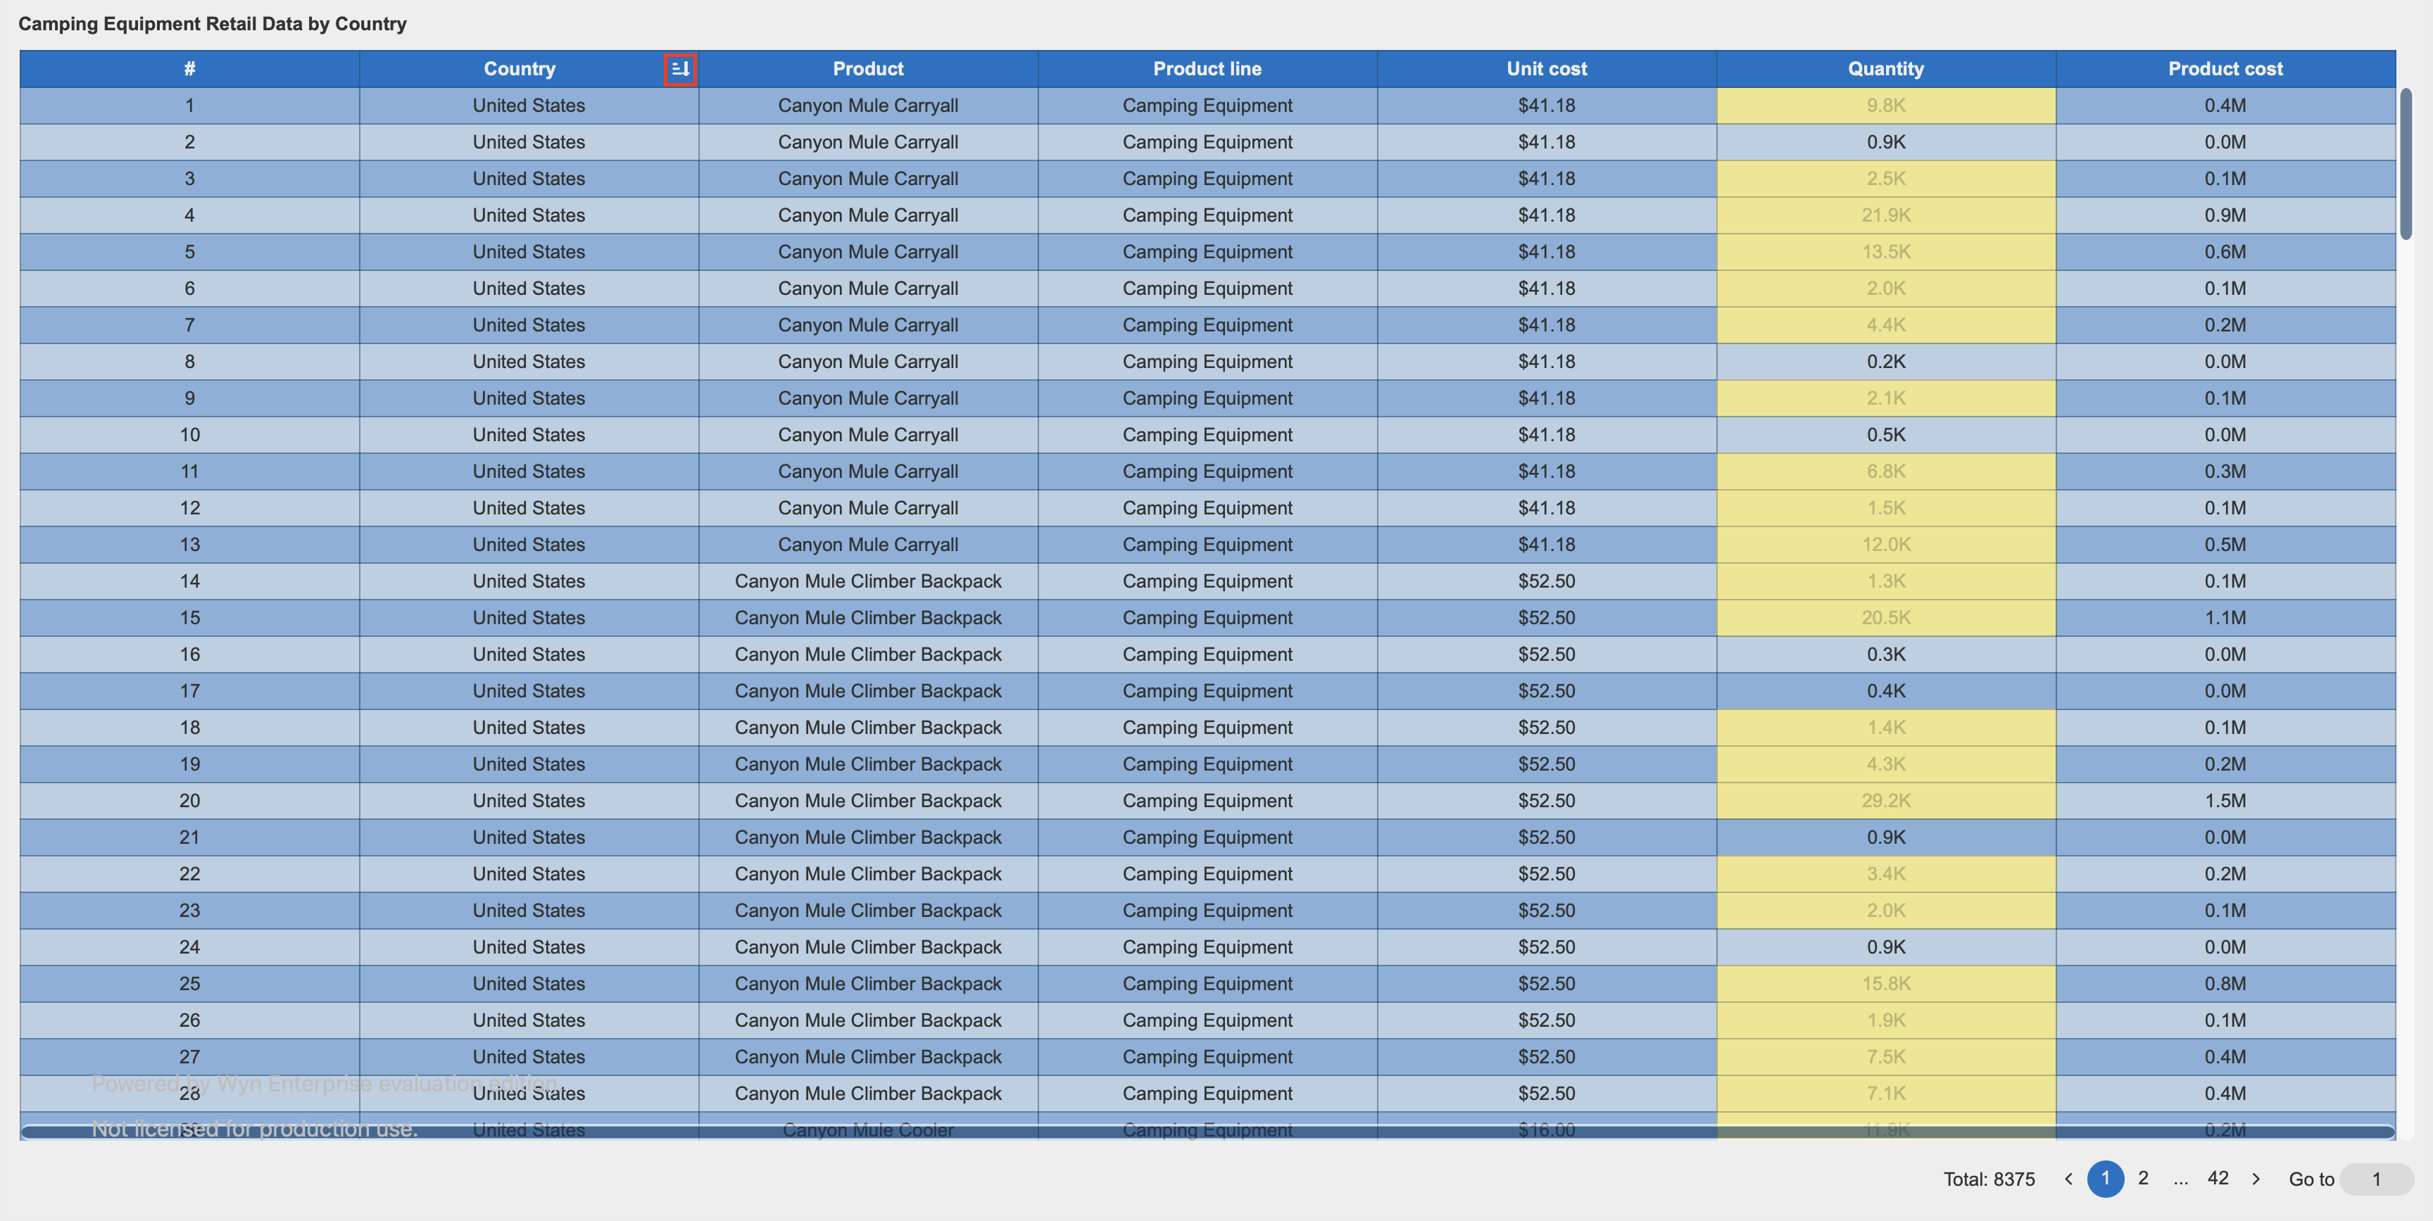Select row 20 product cost 1.5M
The width and height of the screenshot is (2433, 1221).
click(x=2225, y=801)
